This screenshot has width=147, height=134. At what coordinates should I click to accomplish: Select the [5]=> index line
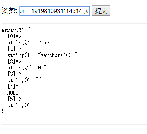[14, 99]
